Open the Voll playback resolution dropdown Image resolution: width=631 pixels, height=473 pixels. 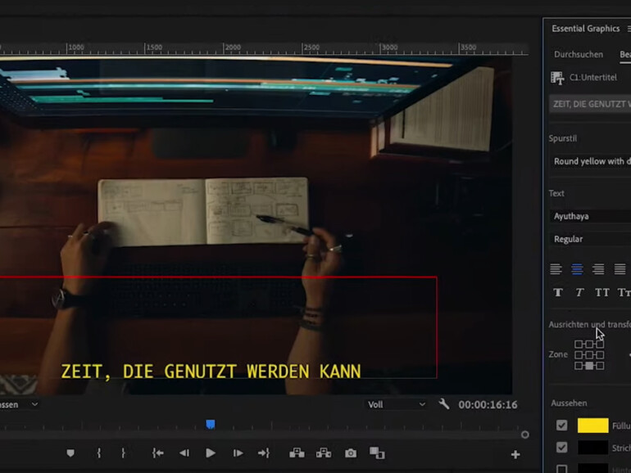pos(396,404)
